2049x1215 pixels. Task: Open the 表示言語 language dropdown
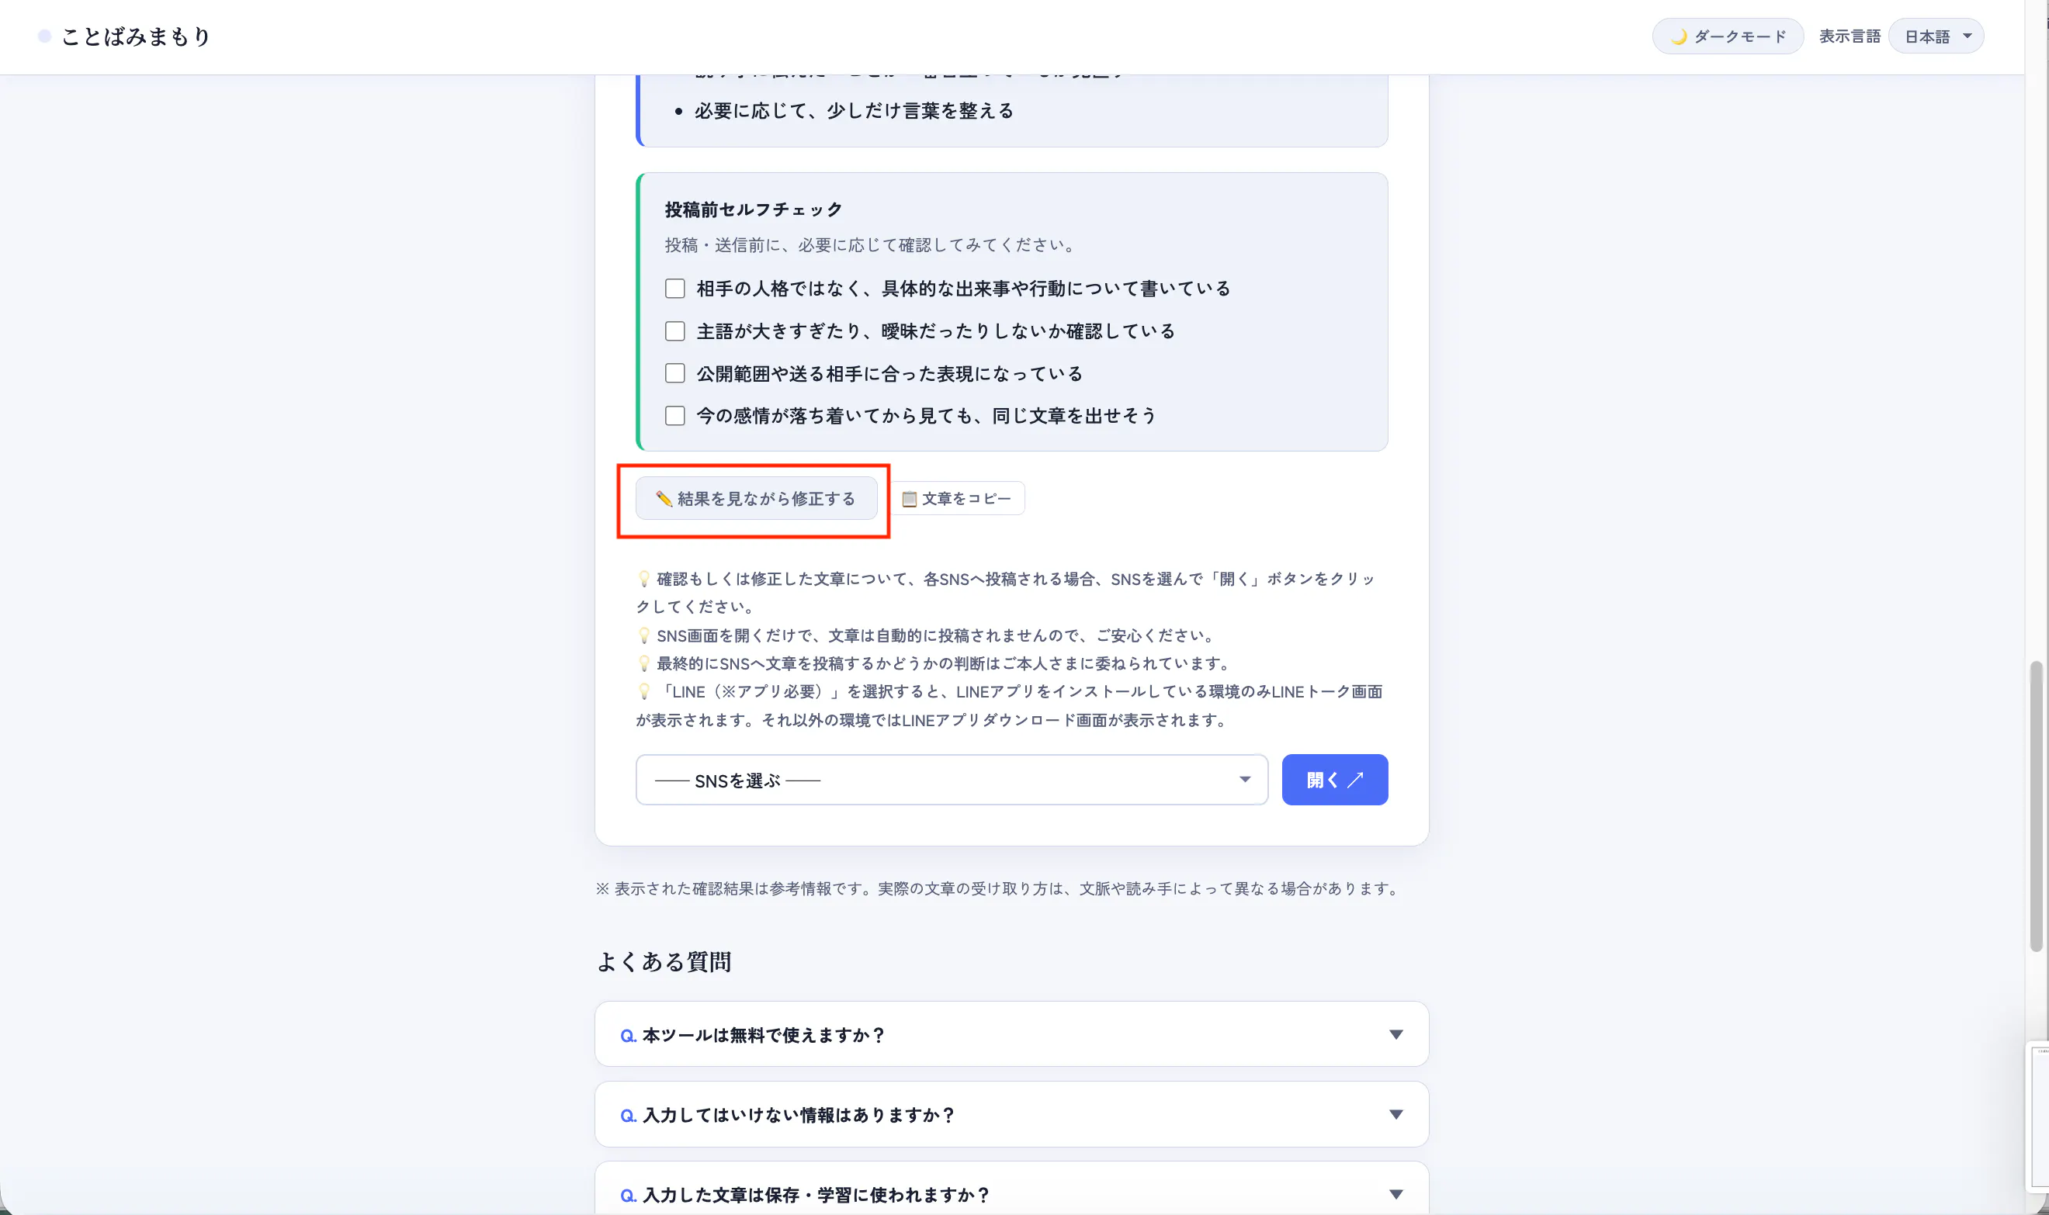click(x=1935, y=36)
